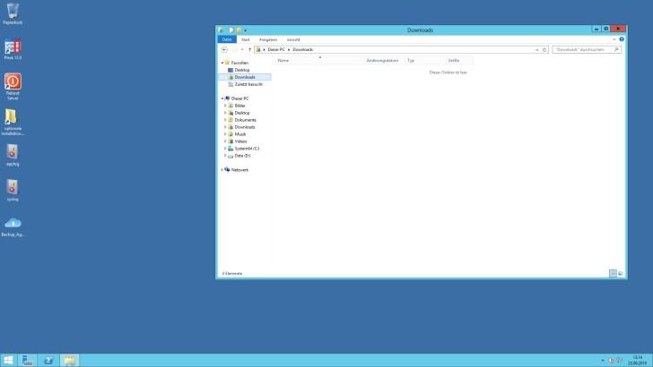Collapse the Favoriten group
The height and width of the screenshot is (367, 653).
(222, 63)
